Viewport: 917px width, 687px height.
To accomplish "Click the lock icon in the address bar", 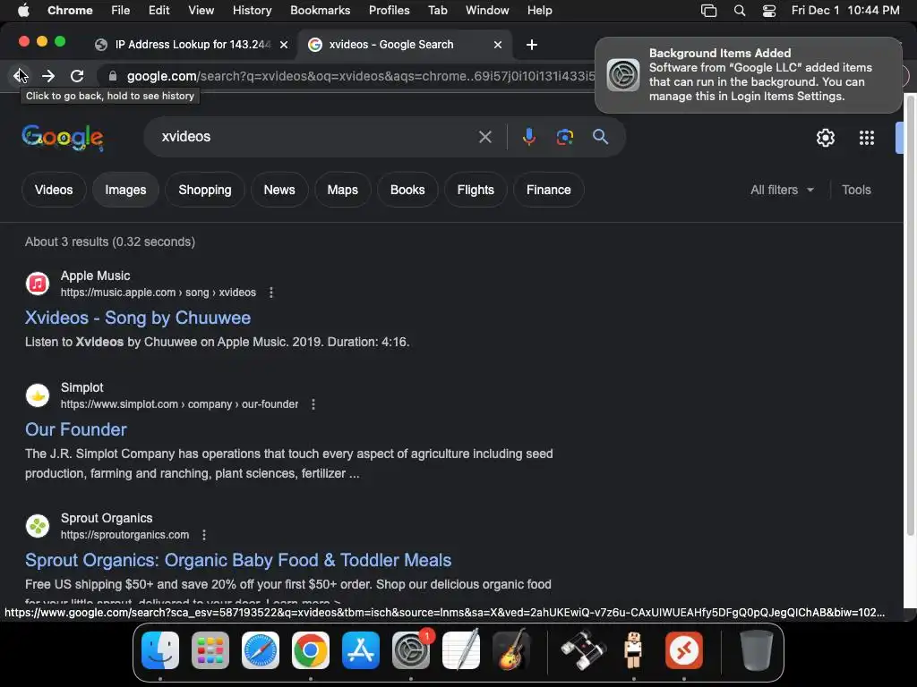I will [x=113, y=76].
